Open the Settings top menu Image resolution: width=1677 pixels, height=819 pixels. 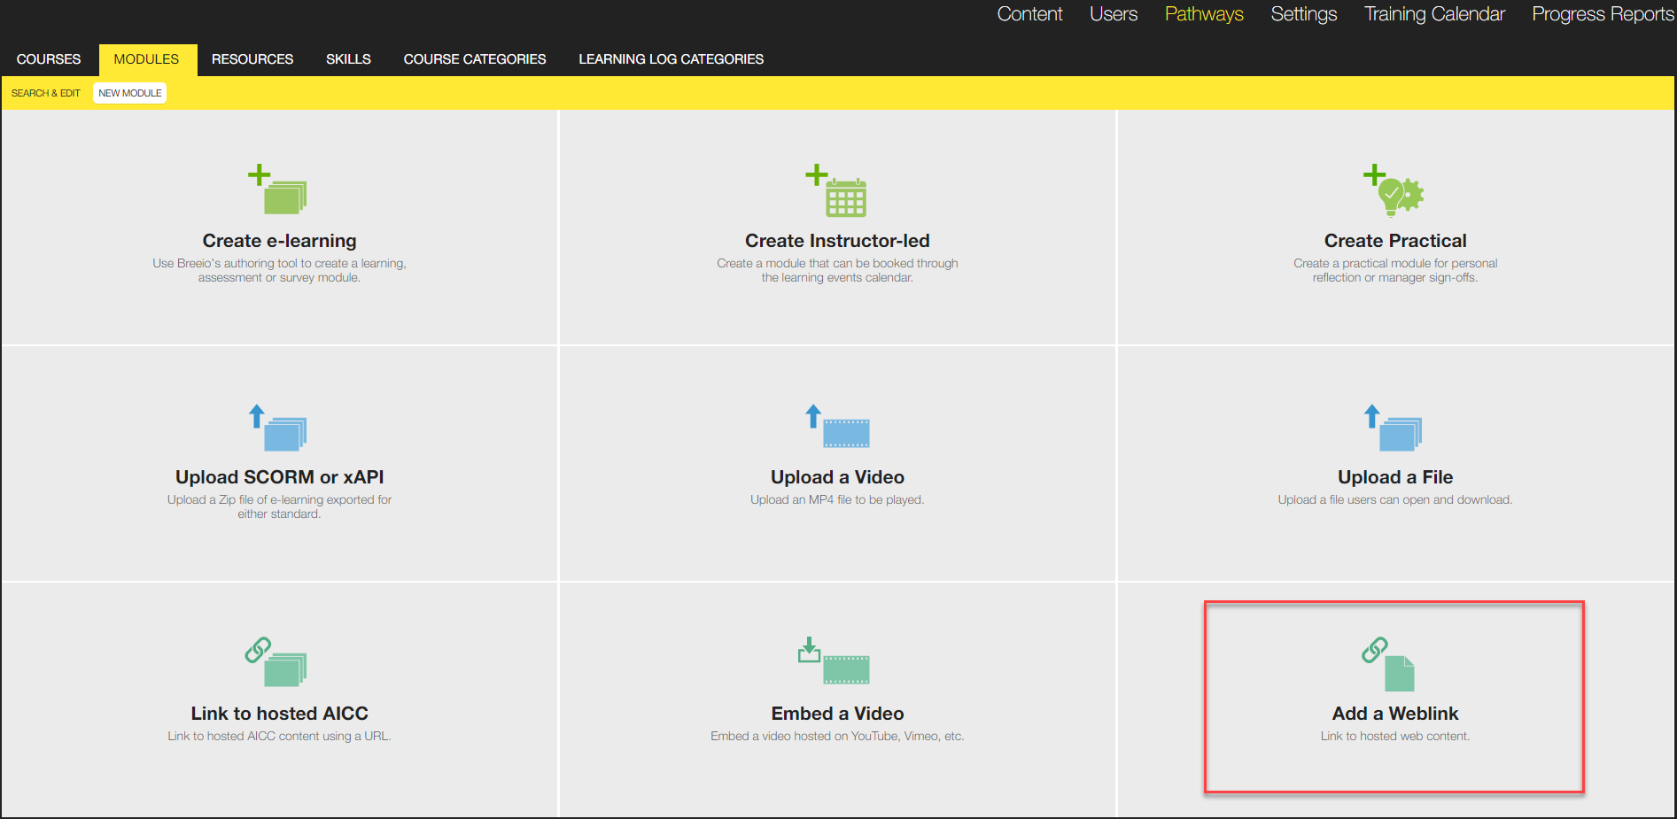1304,14
